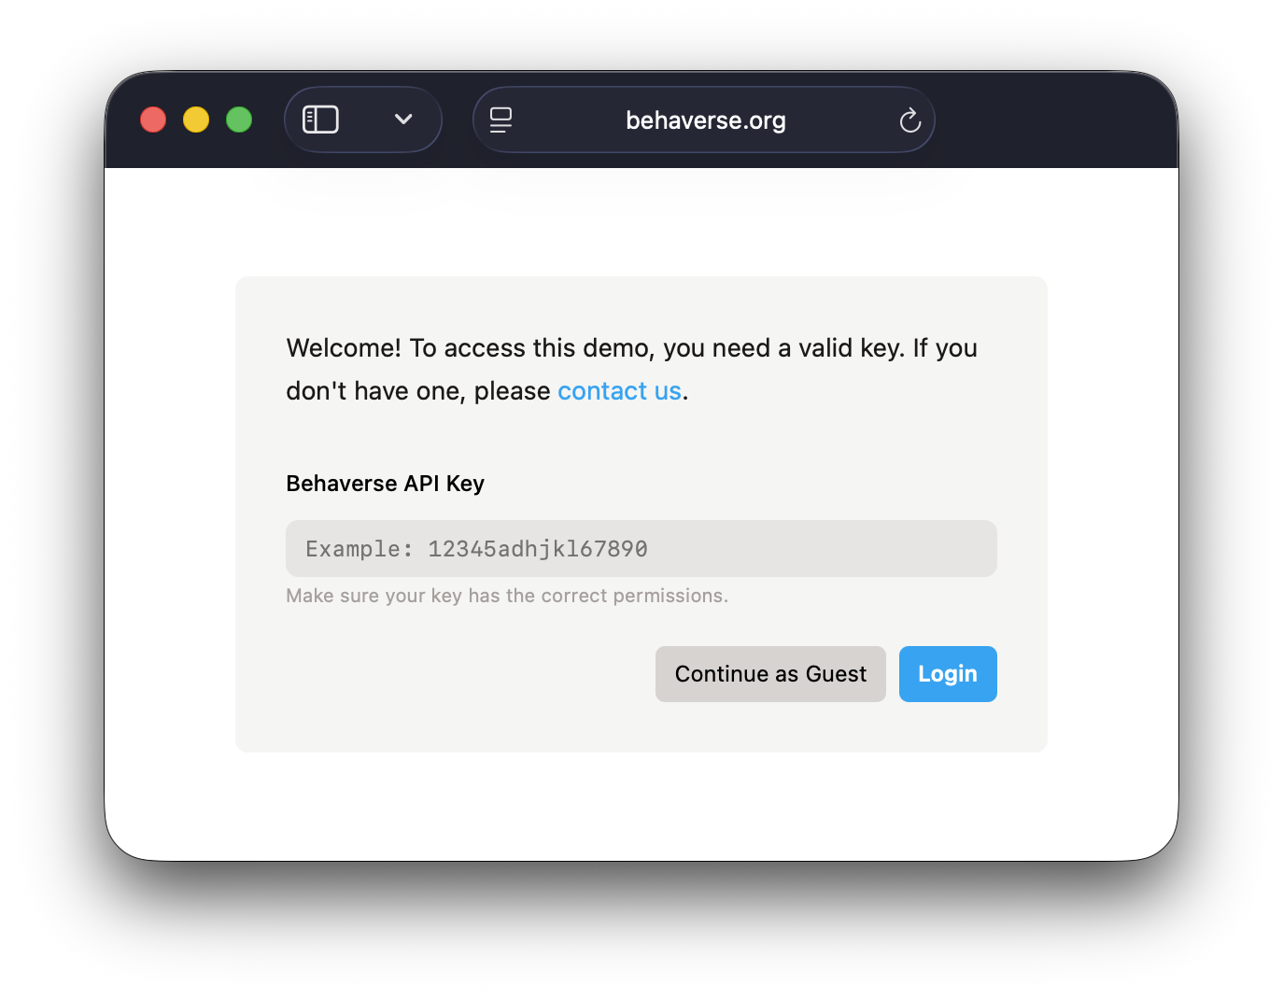Image resolution: width=1283 pixels, height=999 pixels.
Task: Open the contact us link
Action: 619,390
